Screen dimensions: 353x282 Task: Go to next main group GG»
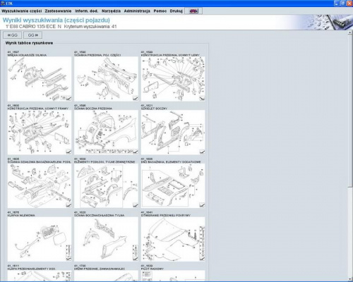[33, 35]
